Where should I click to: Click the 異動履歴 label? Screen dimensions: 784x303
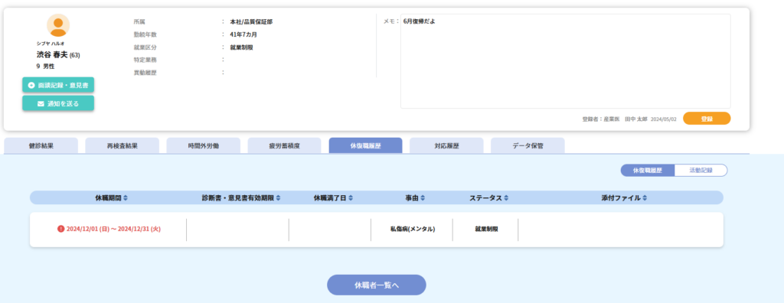click(x=145, y=73)
